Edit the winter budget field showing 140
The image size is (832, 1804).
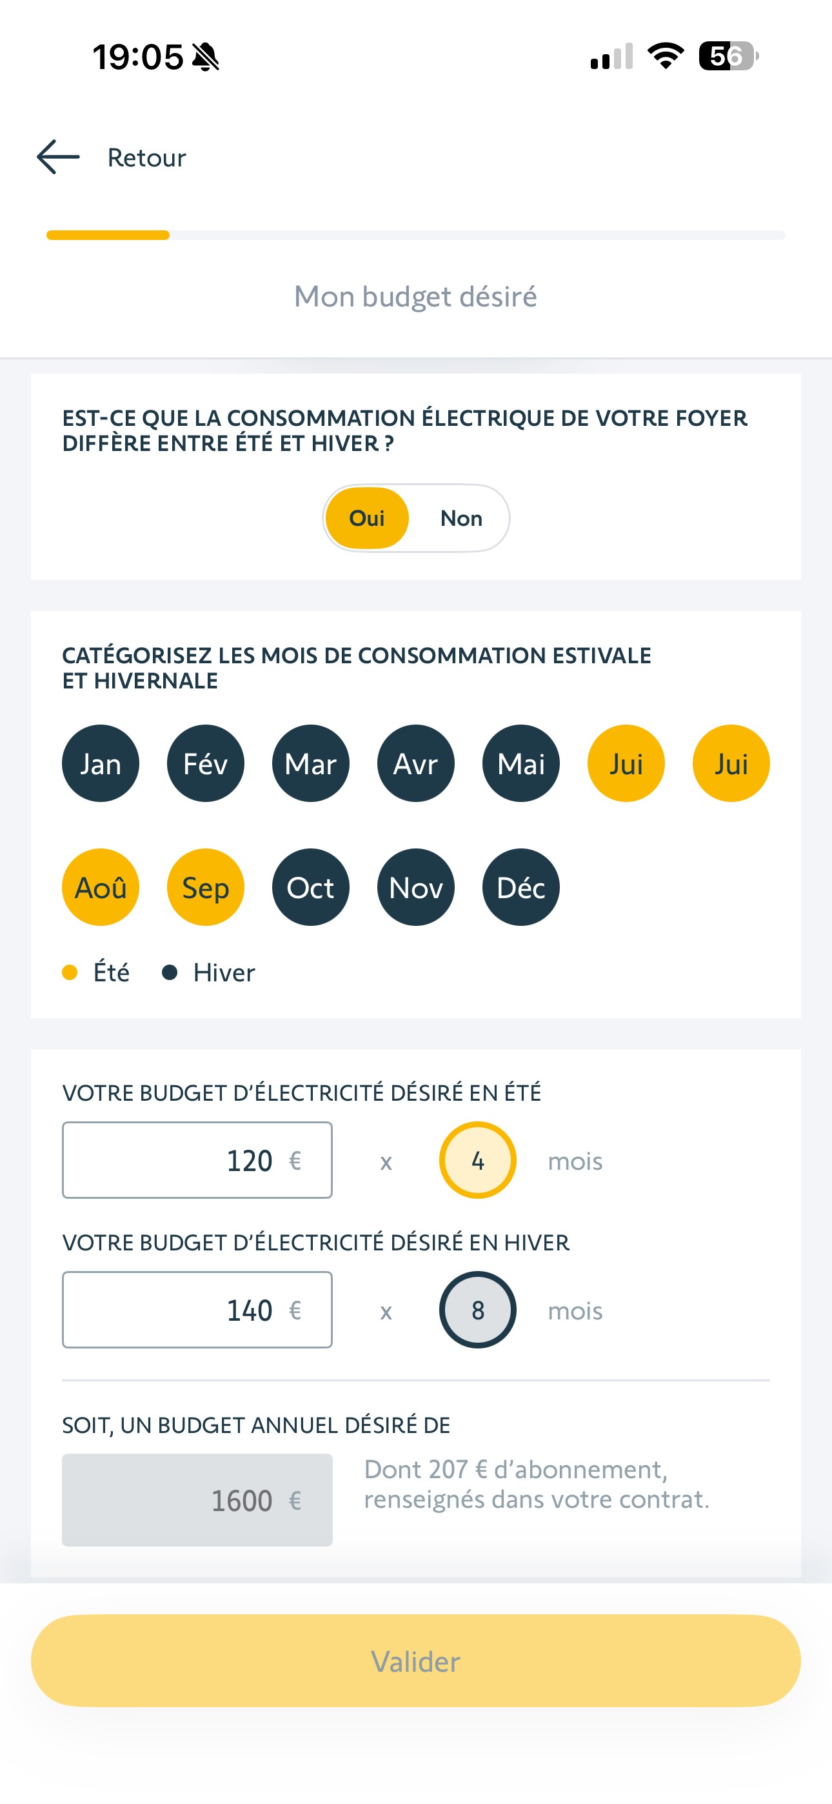click(x=197, y=1310)
